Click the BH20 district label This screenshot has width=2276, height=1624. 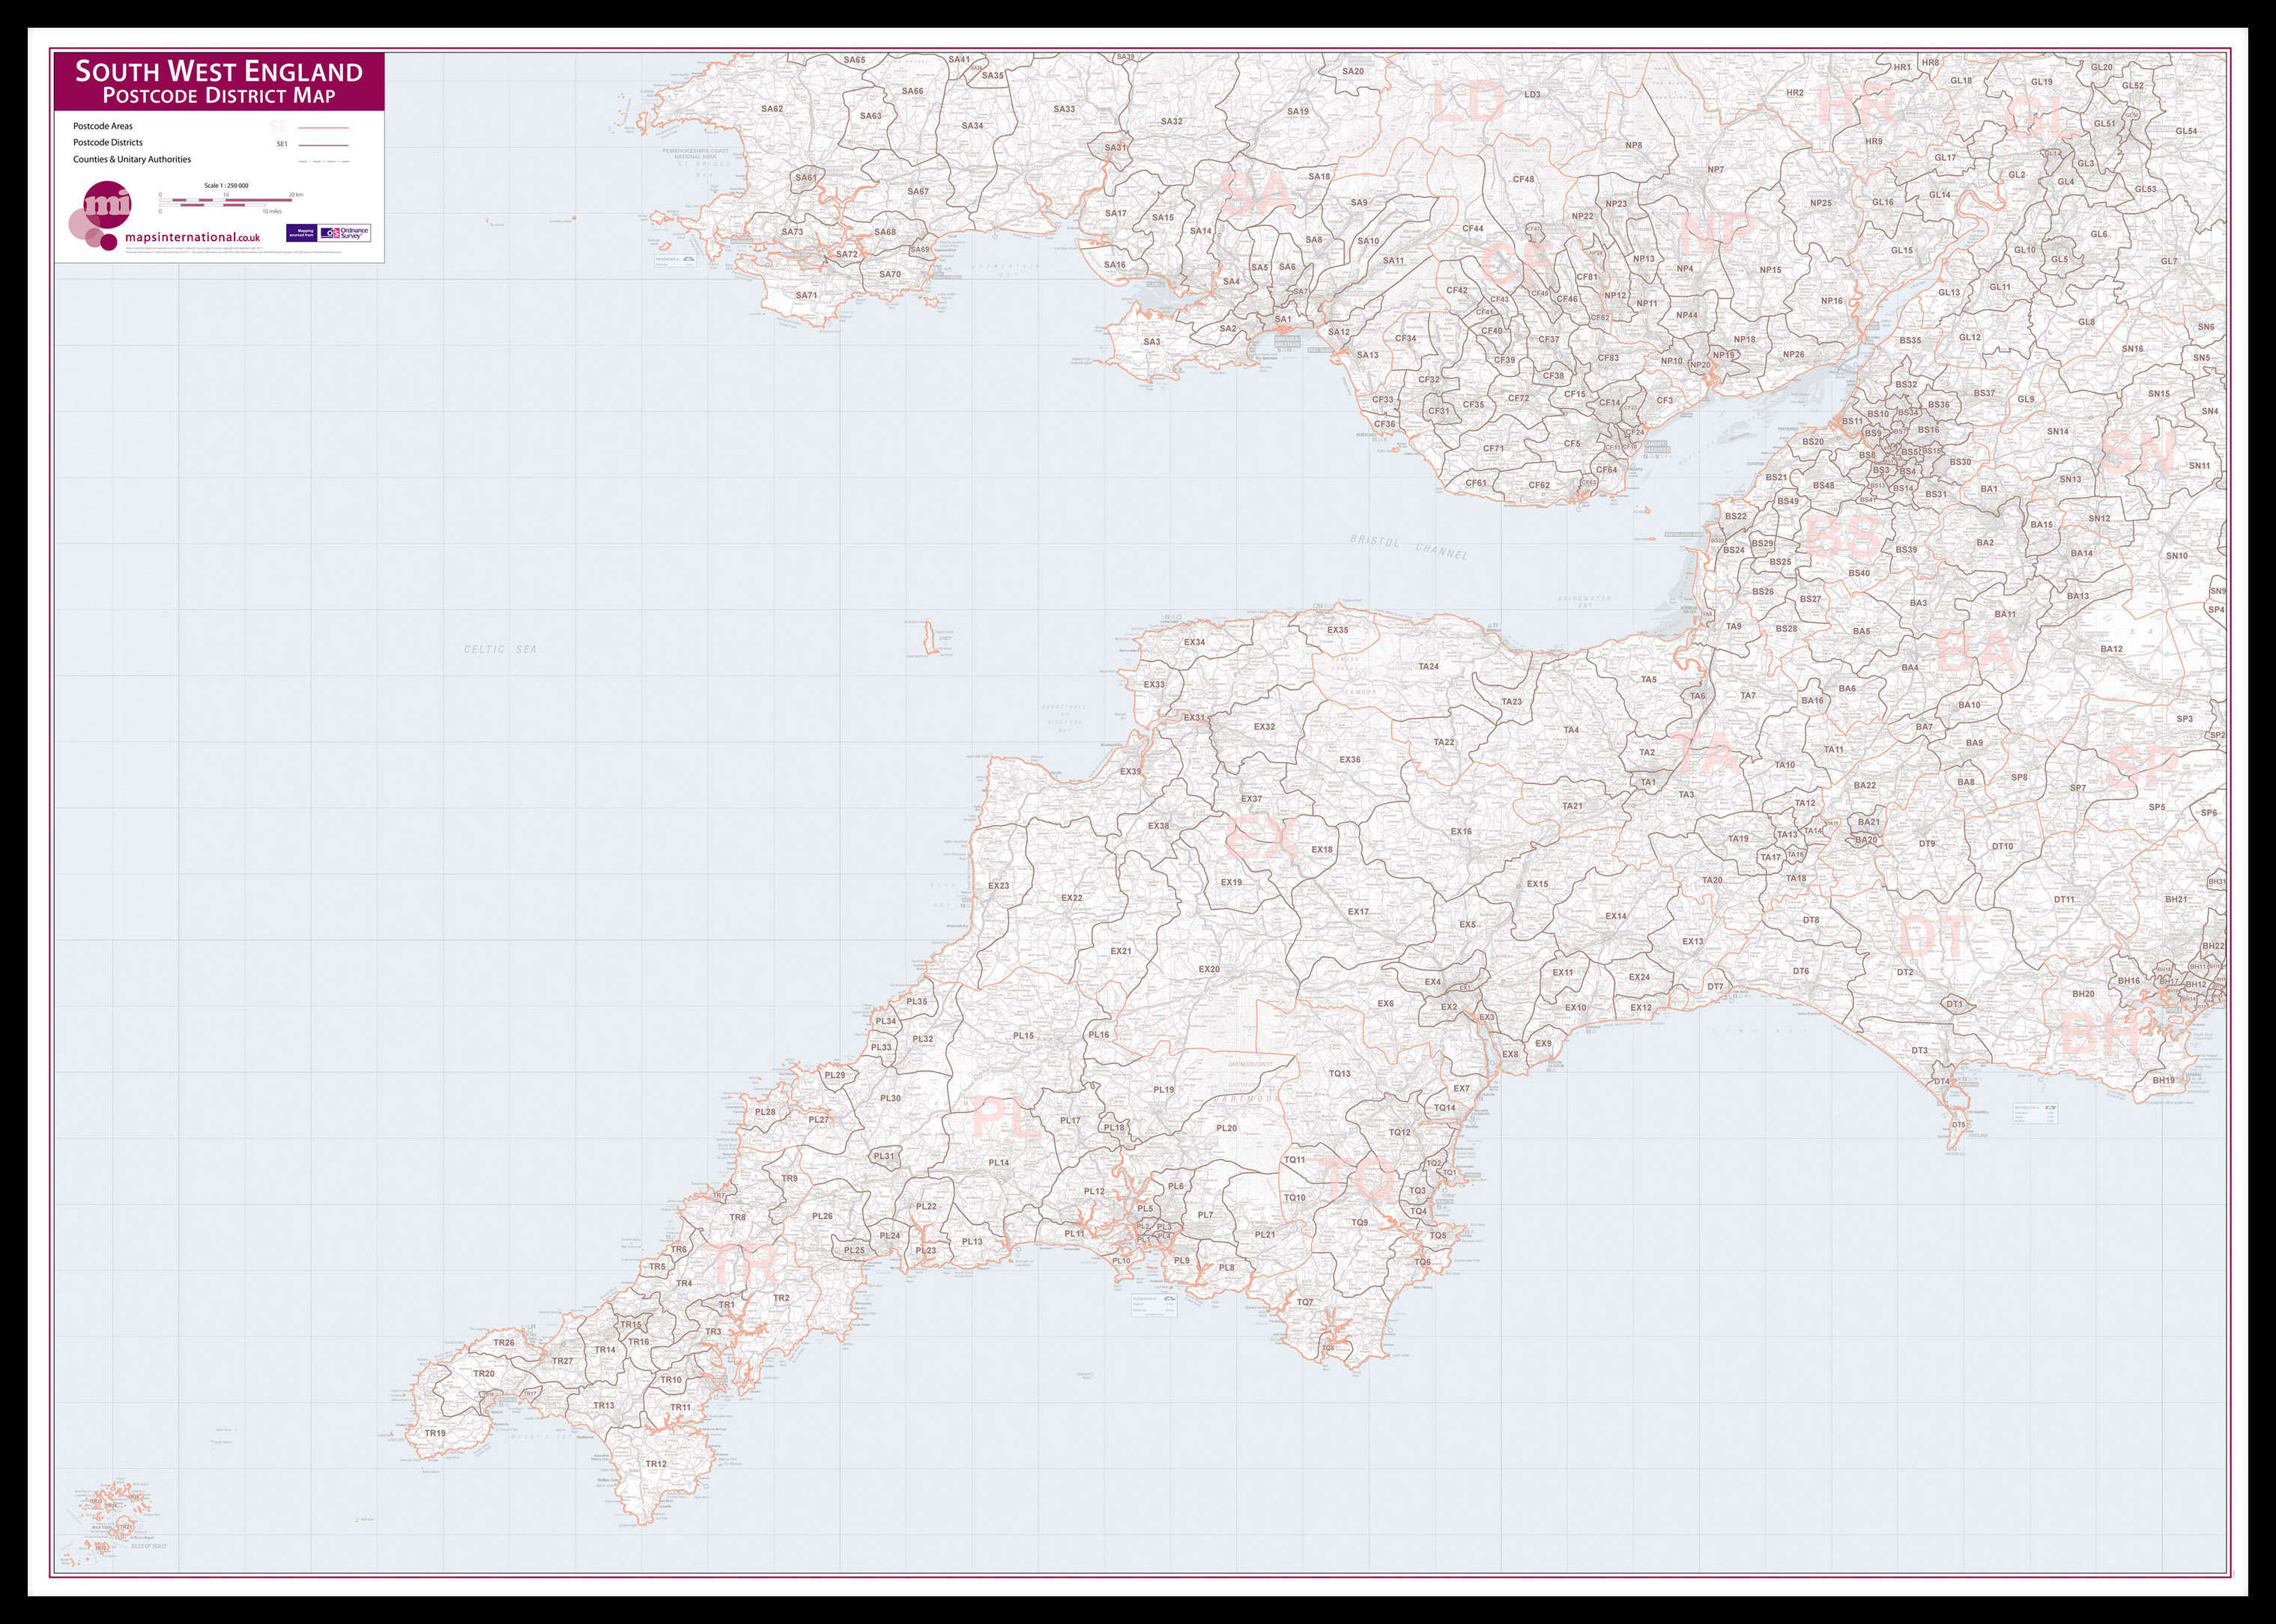pos(2083,994)
